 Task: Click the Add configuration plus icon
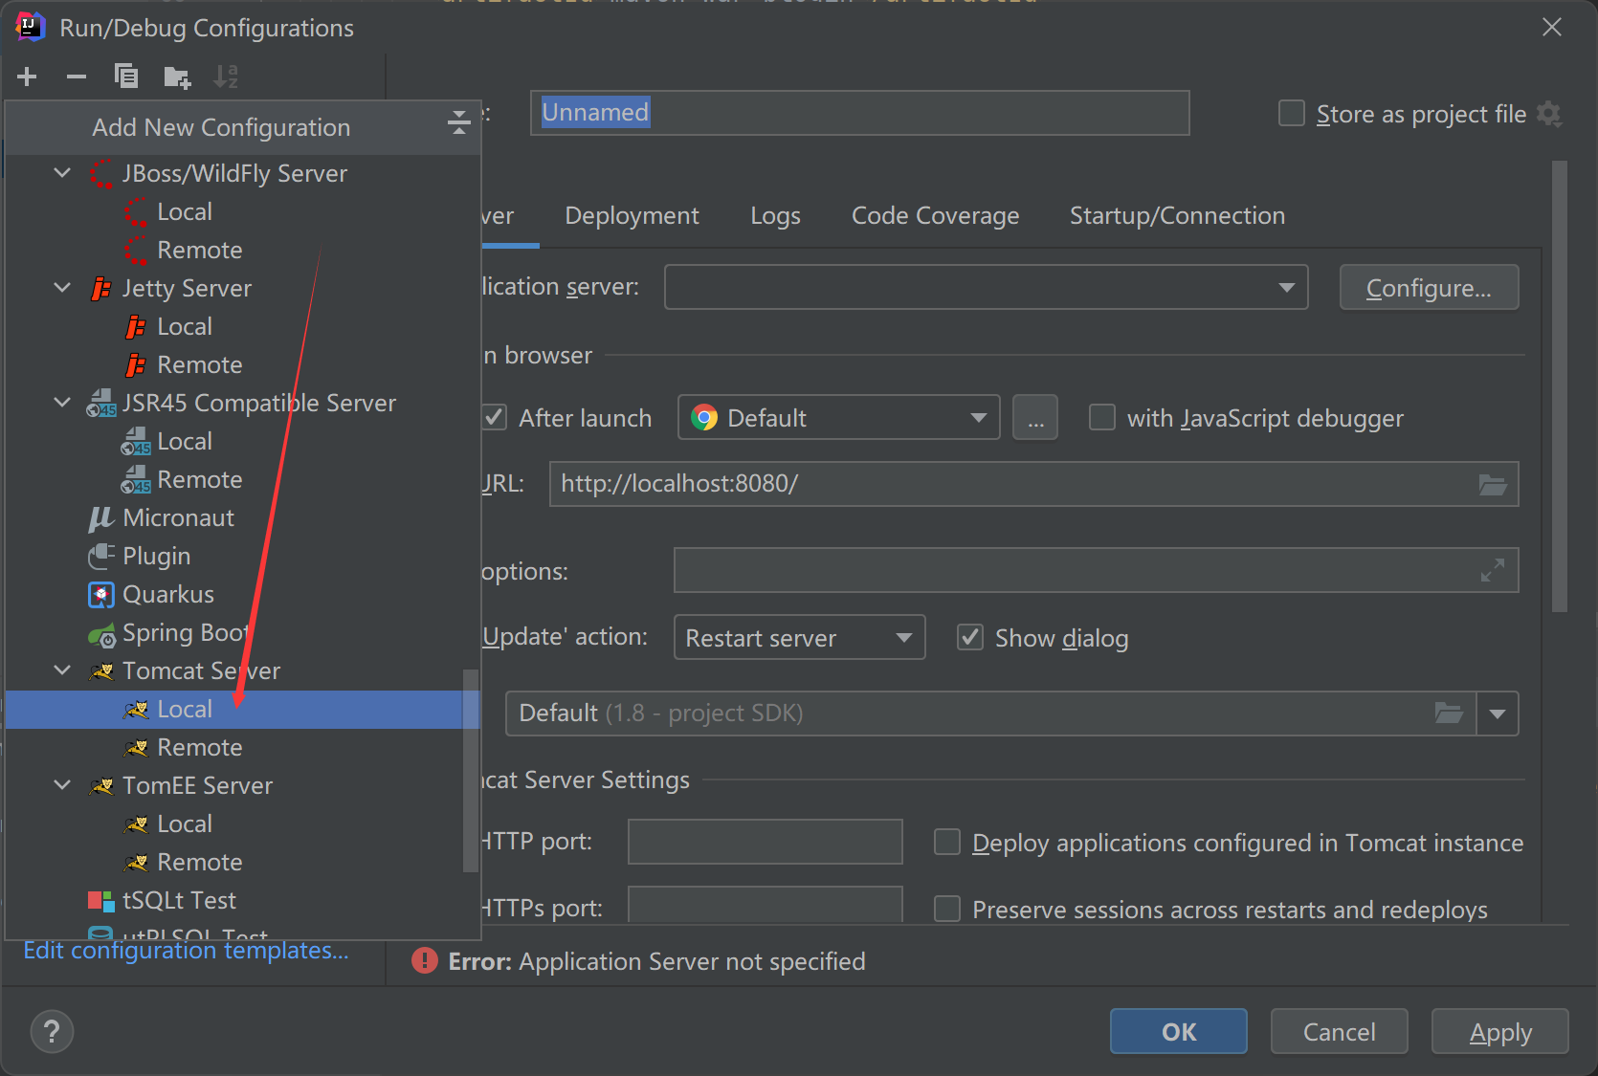[27, 77]
